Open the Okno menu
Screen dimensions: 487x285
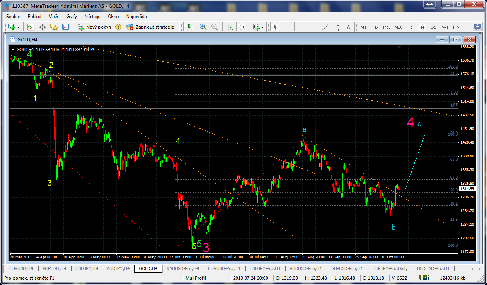[x=114, y=17]
